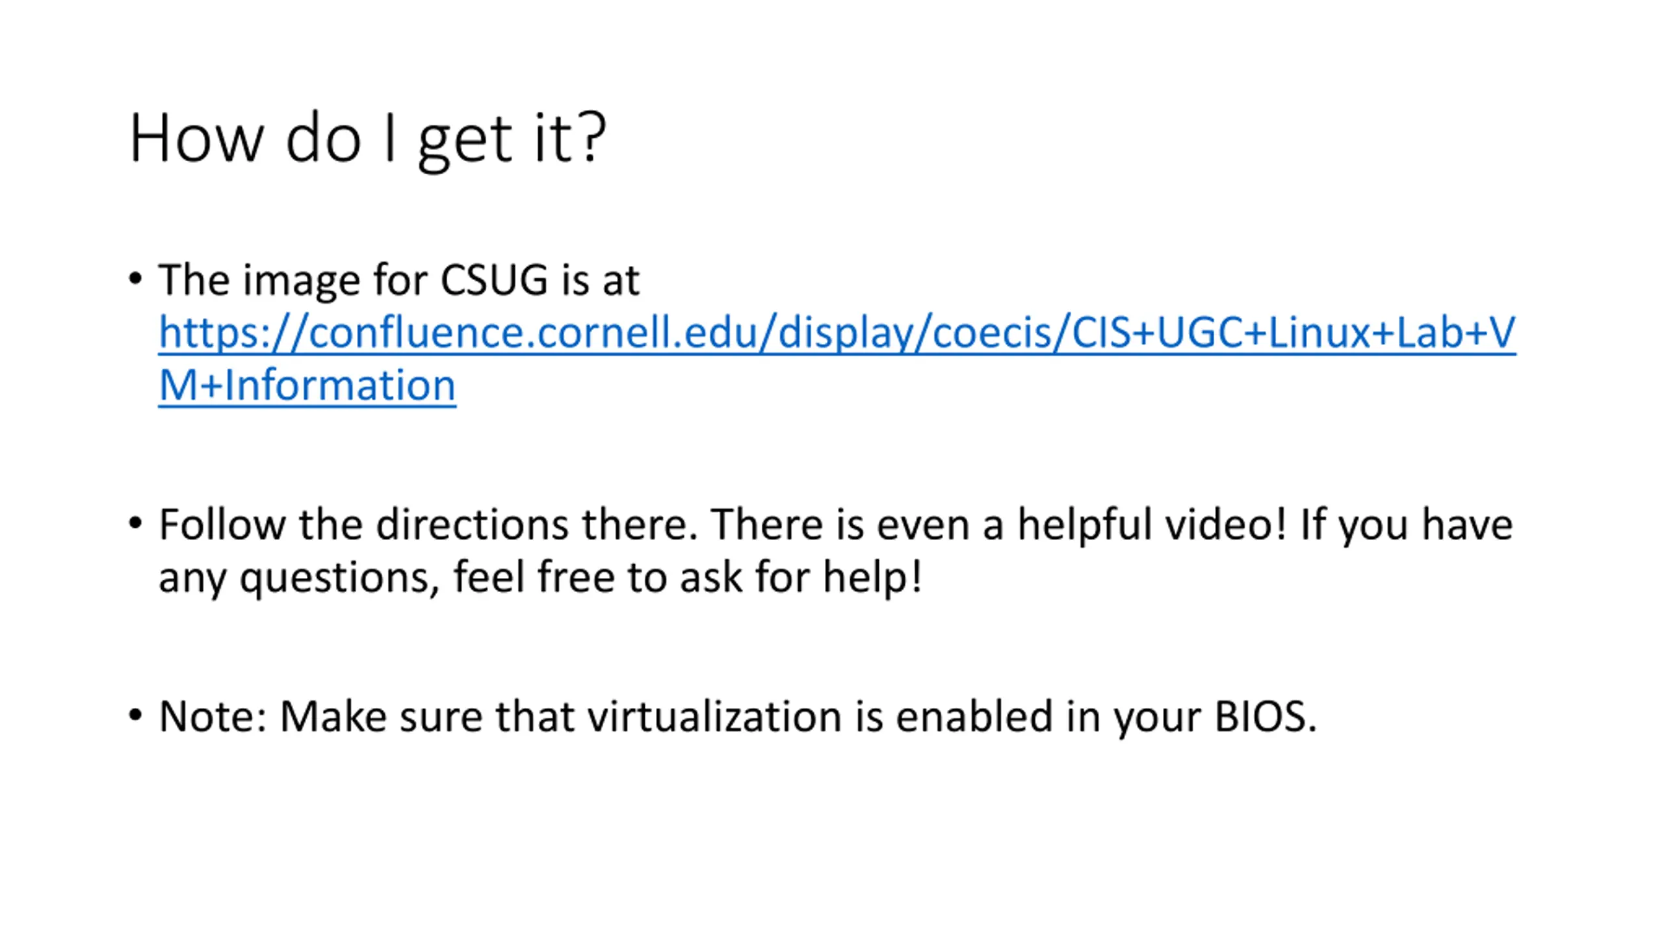The height and width of the screenshot is (936, 1664).
Task: Click the bullet before "Note: Make sure"
Action: point(135,715)
